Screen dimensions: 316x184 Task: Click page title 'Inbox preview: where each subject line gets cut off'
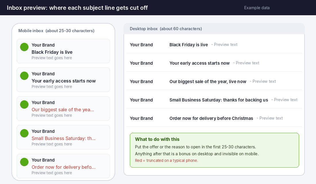point(77,8)
